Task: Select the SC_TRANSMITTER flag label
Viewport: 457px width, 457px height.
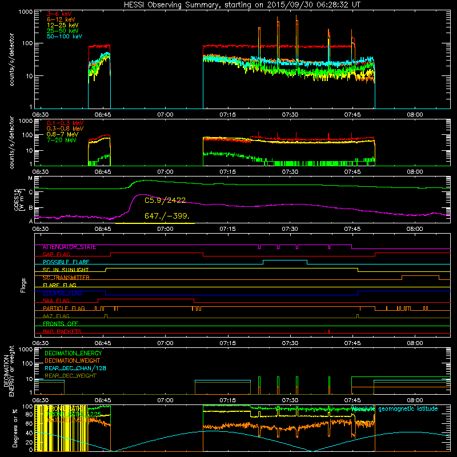Action: tap(66, 278)
